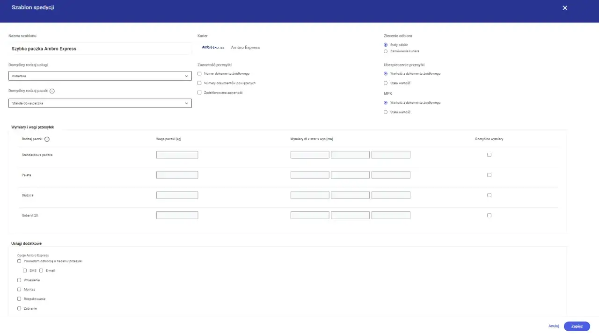
Task: Select MPK Wartość z dokumentu źródłowego
Action: point(386,102)
